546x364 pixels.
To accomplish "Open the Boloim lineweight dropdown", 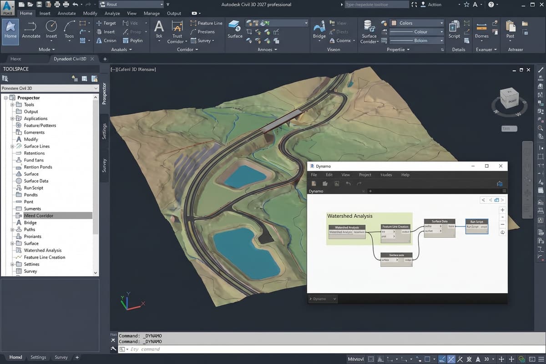I will [x=416, y=40].
